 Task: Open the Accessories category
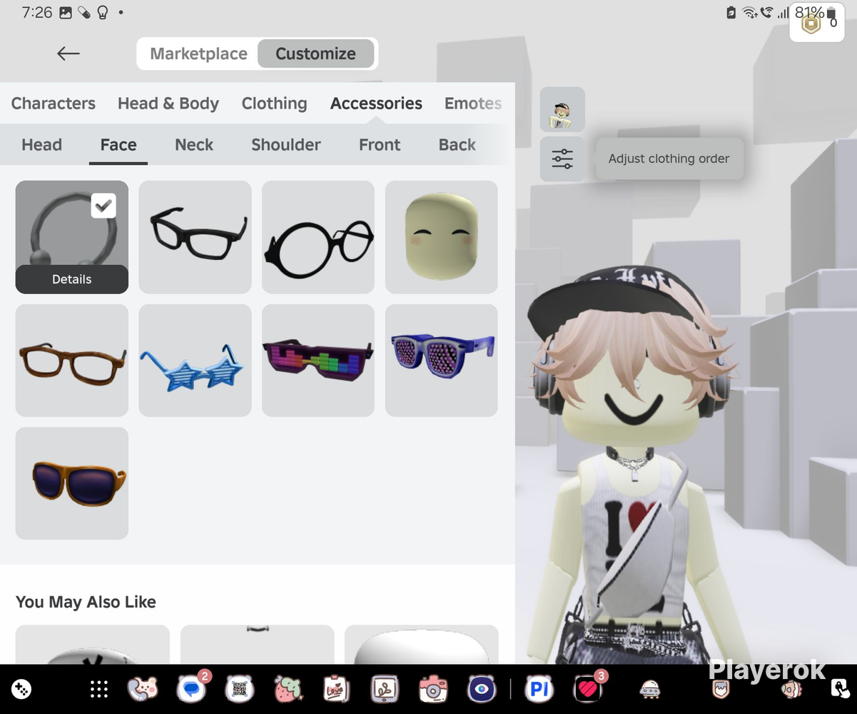(x=376, y=104)
